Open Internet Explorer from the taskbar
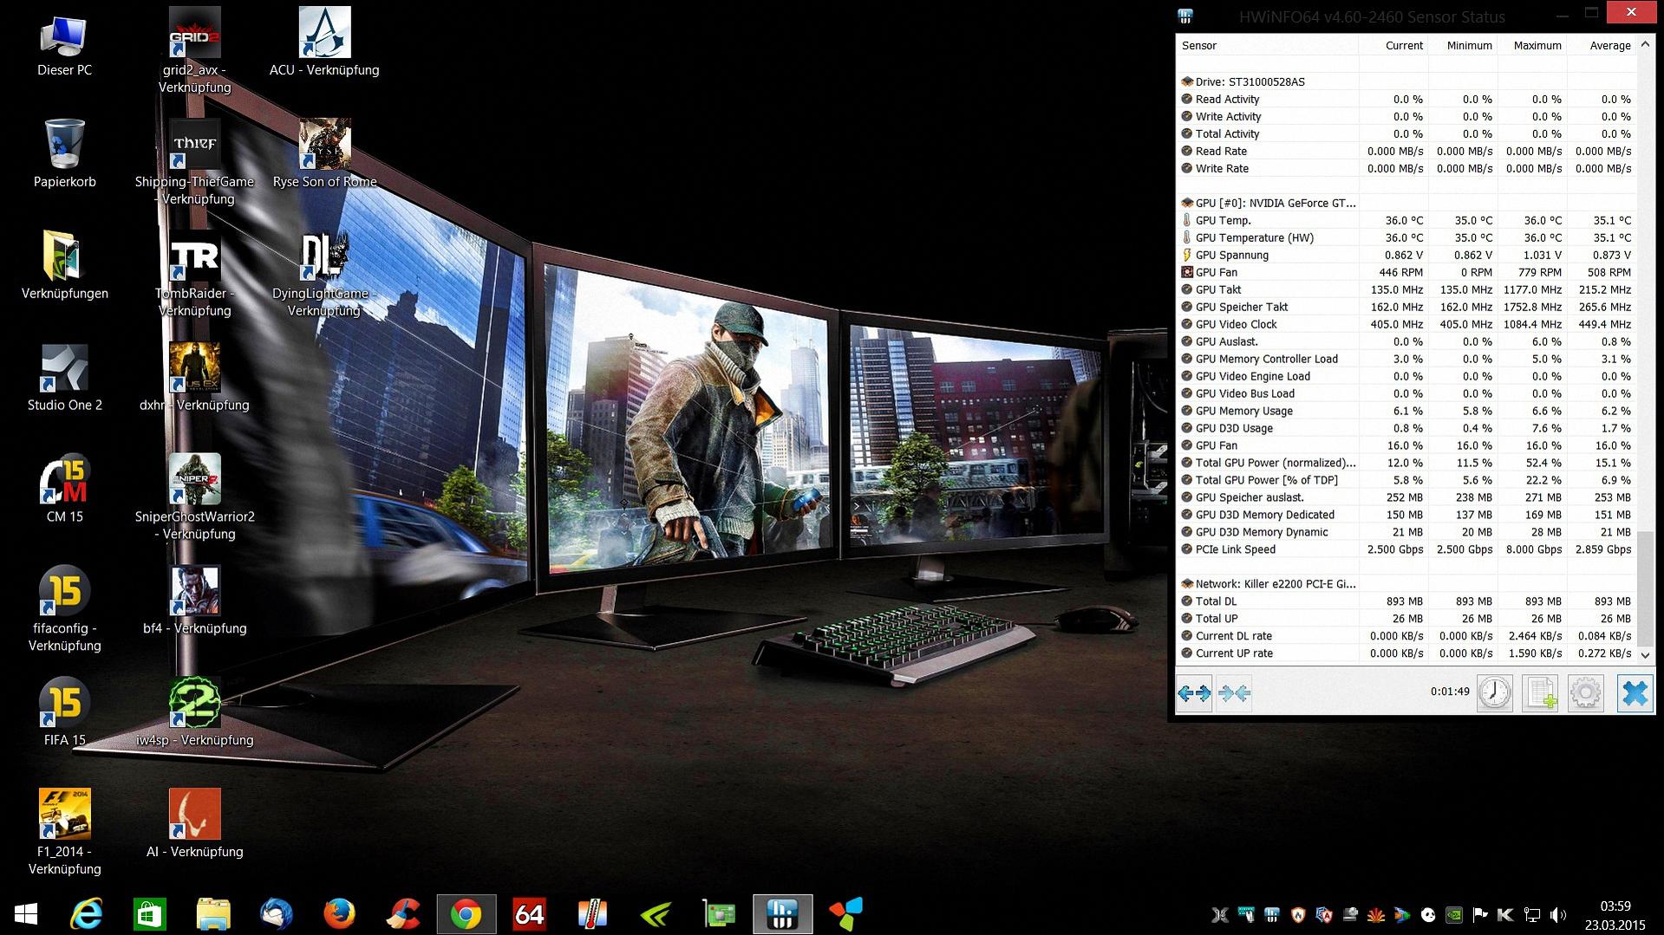1664x935 pixels. (86, 914)
